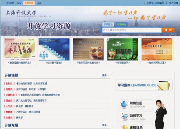The image size is (180, 129).
Task: Open the 商法学 course link
Action: point(19,118)
